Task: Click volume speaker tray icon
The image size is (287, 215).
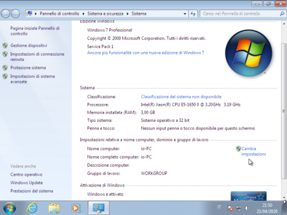Action: [x=247, y=208]
